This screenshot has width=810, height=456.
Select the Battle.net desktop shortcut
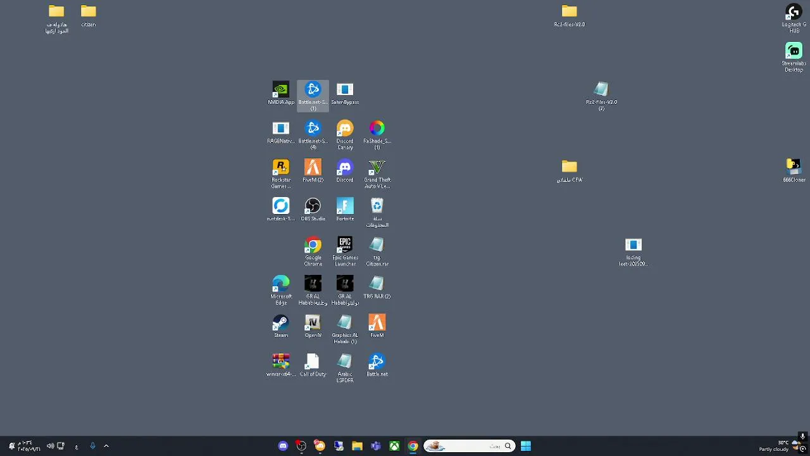tap(377, 364)
